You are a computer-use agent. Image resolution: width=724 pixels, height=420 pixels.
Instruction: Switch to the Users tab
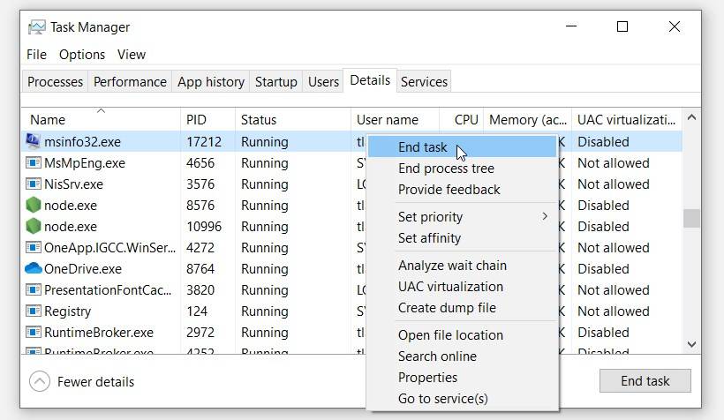[x=323, y=82]
